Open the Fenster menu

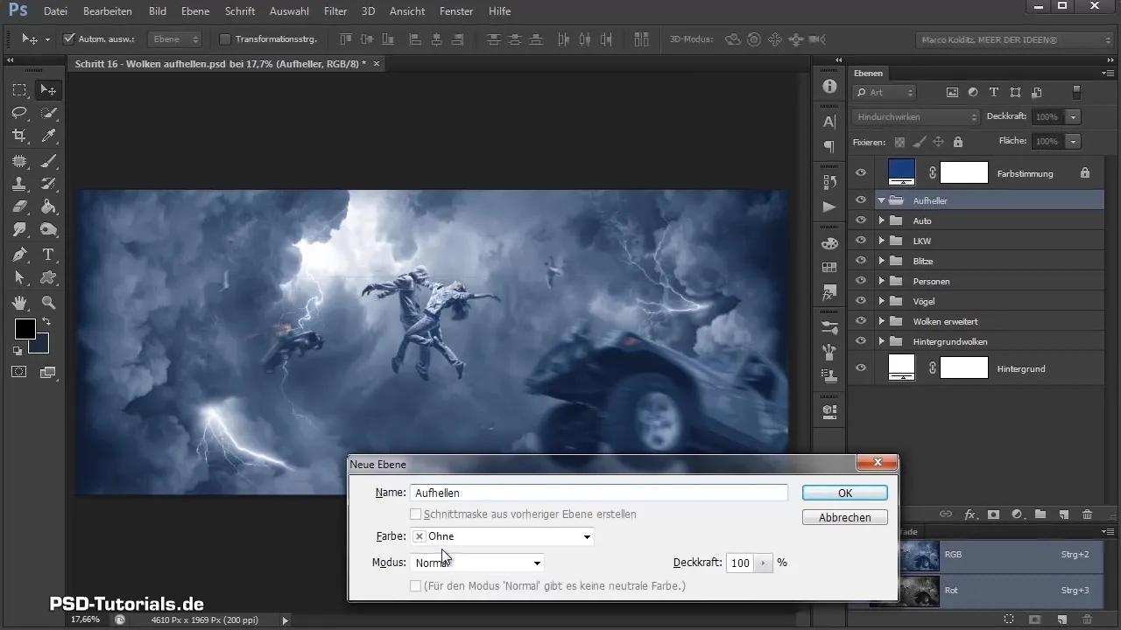[458, 11]
